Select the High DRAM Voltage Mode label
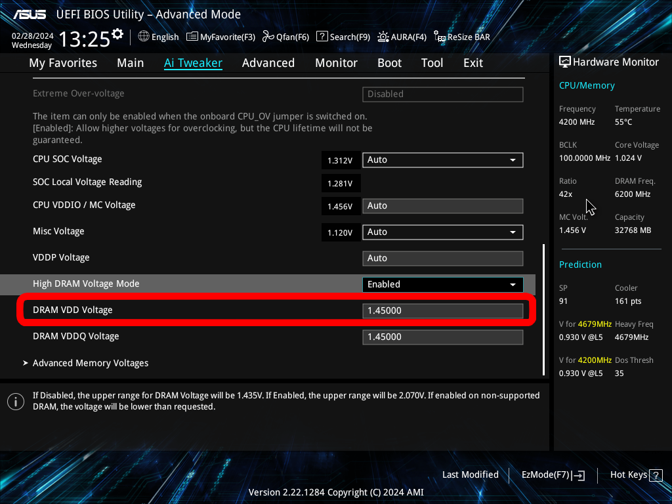Viewport: 672px width, 504px height. [86, 283]
